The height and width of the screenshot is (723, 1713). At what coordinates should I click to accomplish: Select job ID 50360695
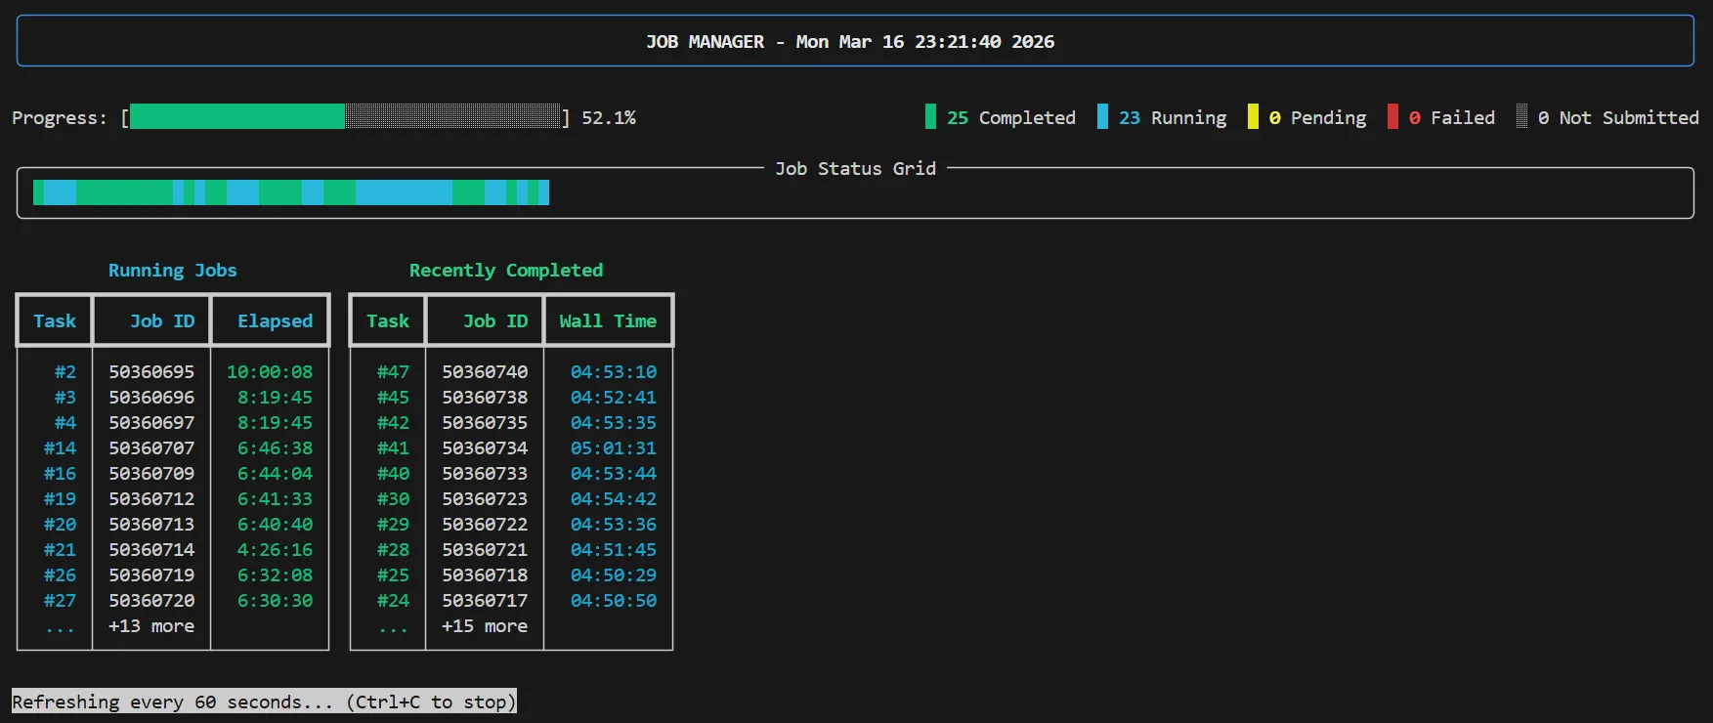pyautogui.click(x=151, y=372)
